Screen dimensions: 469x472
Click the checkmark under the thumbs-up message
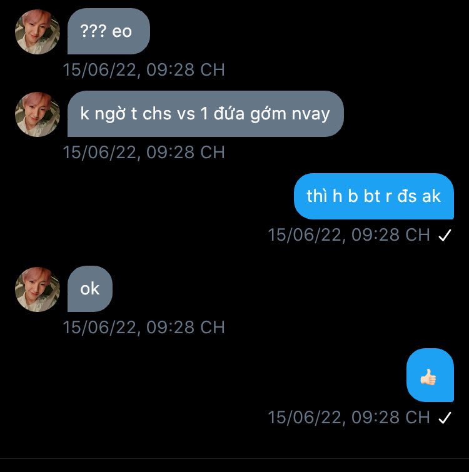[445, 418]
